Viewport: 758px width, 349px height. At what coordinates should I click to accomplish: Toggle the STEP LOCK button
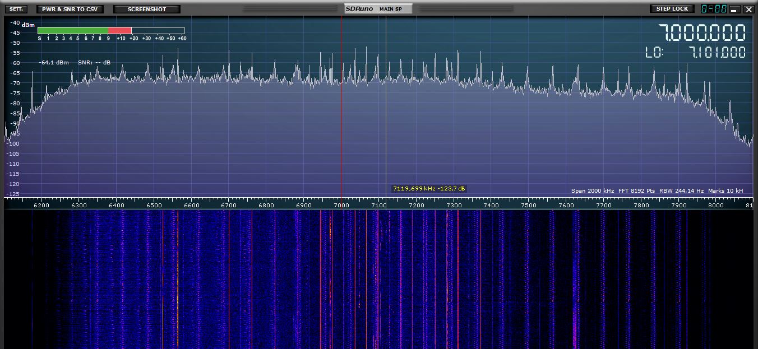click(672, 9)
